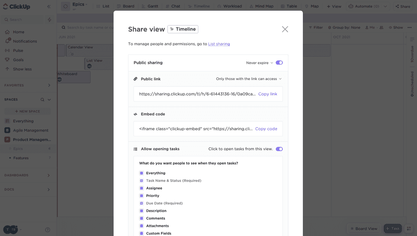Open the List sharing link
417x236 pixels.
pyautogui.click(x=219, y=44)
